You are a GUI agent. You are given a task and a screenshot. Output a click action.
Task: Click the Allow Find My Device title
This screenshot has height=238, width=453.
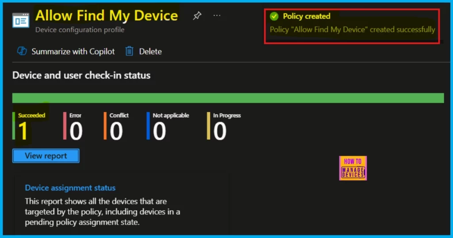tap(107, 15)
